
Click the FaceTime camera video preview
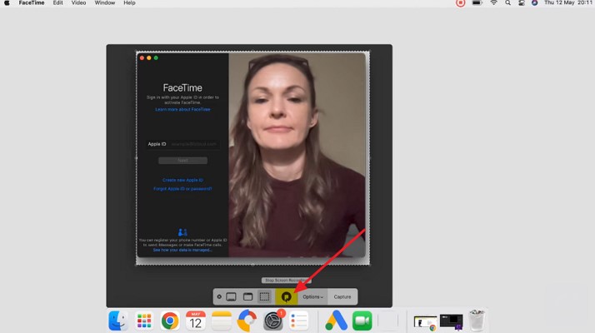point(297,155)
